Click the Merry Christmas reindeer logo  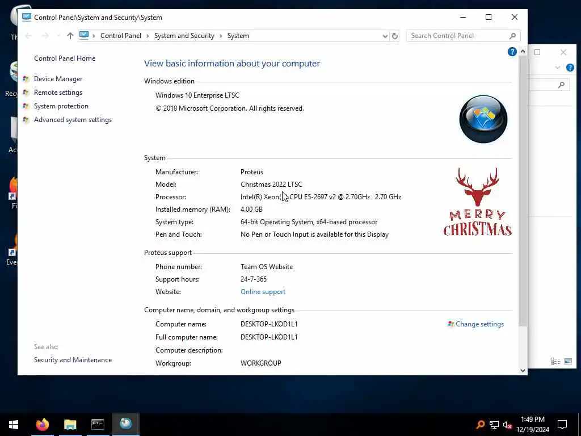[478, 202]
